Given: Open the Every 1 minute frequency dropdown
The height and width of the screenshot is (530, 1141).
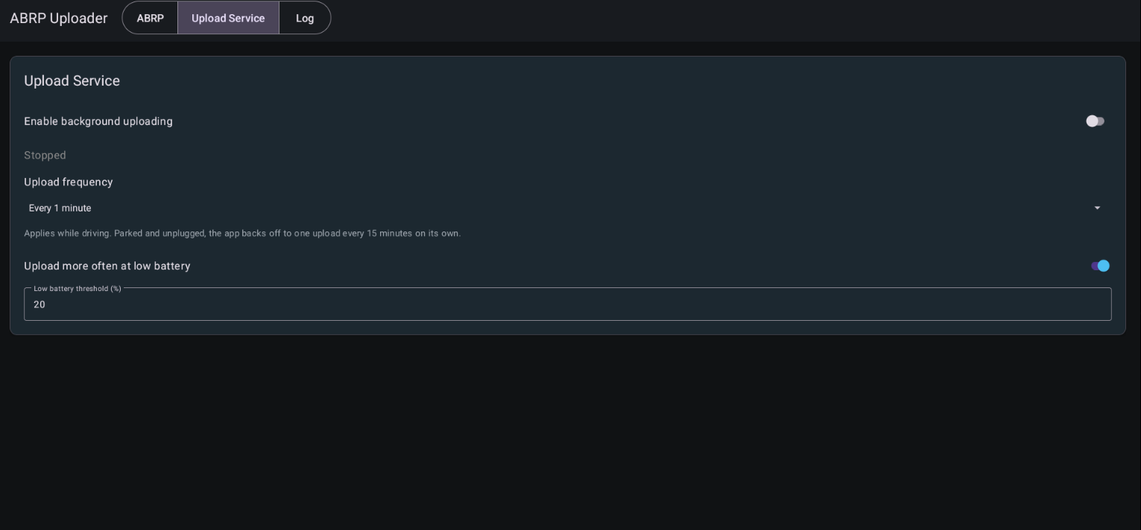Looking at the screenshot, I should (567, 208).
